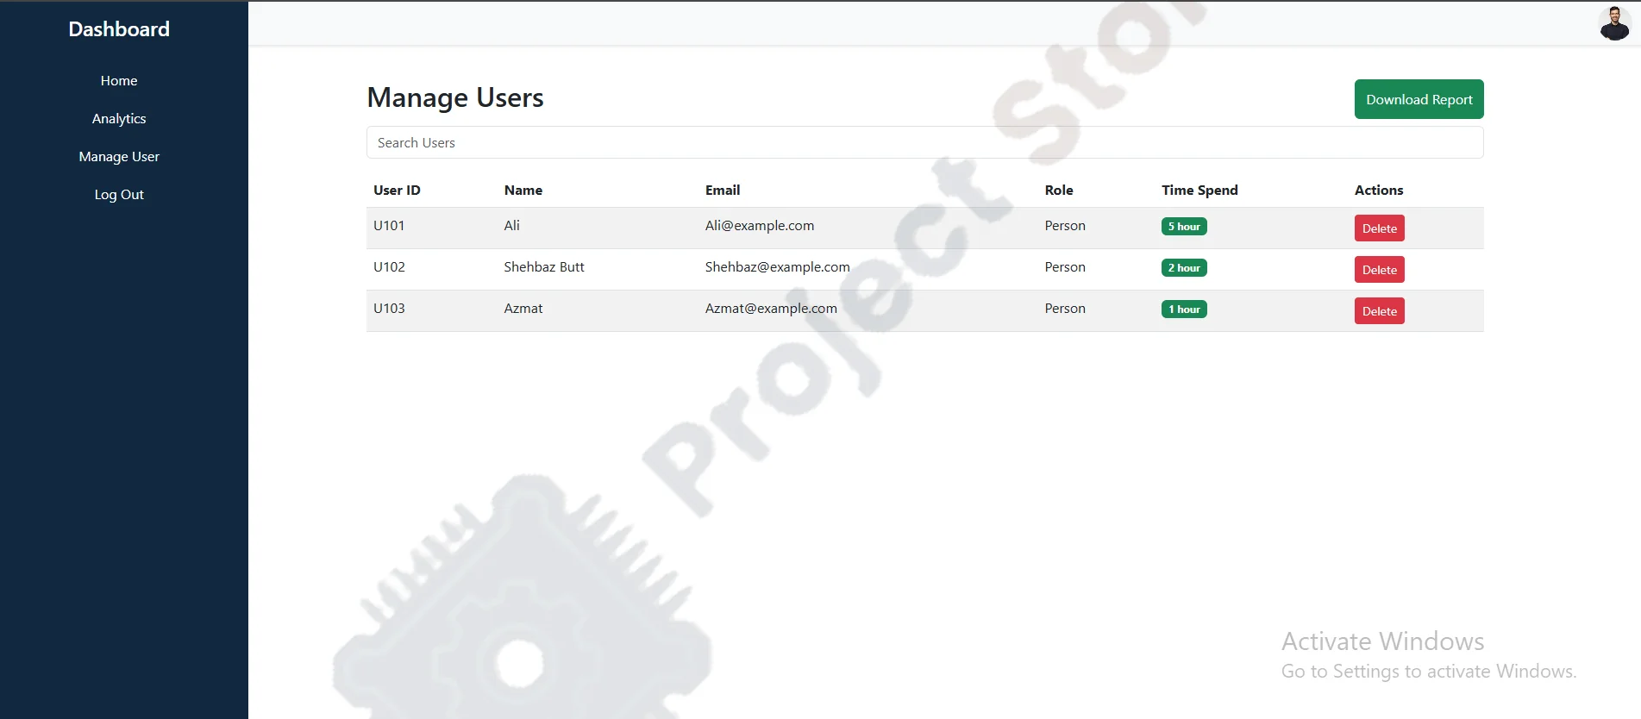The width and height of the screenshot is (1641, 719).
Task: Click the user profile avatar
Action: point(1613,23)
